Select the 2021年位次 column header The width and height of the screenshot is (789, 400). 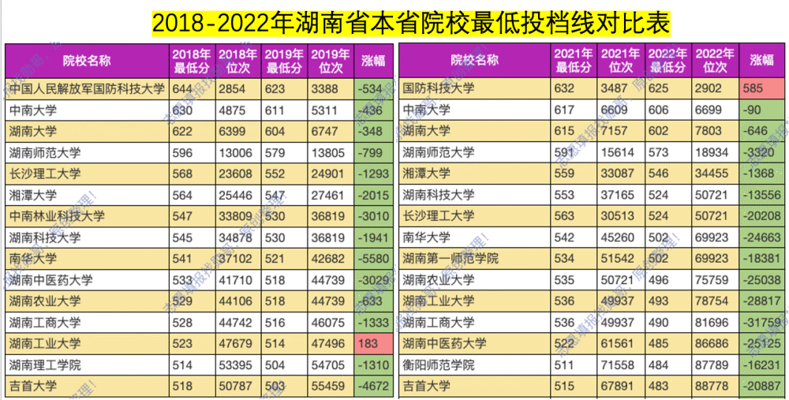pyautogui.click(x=620, y=61)
